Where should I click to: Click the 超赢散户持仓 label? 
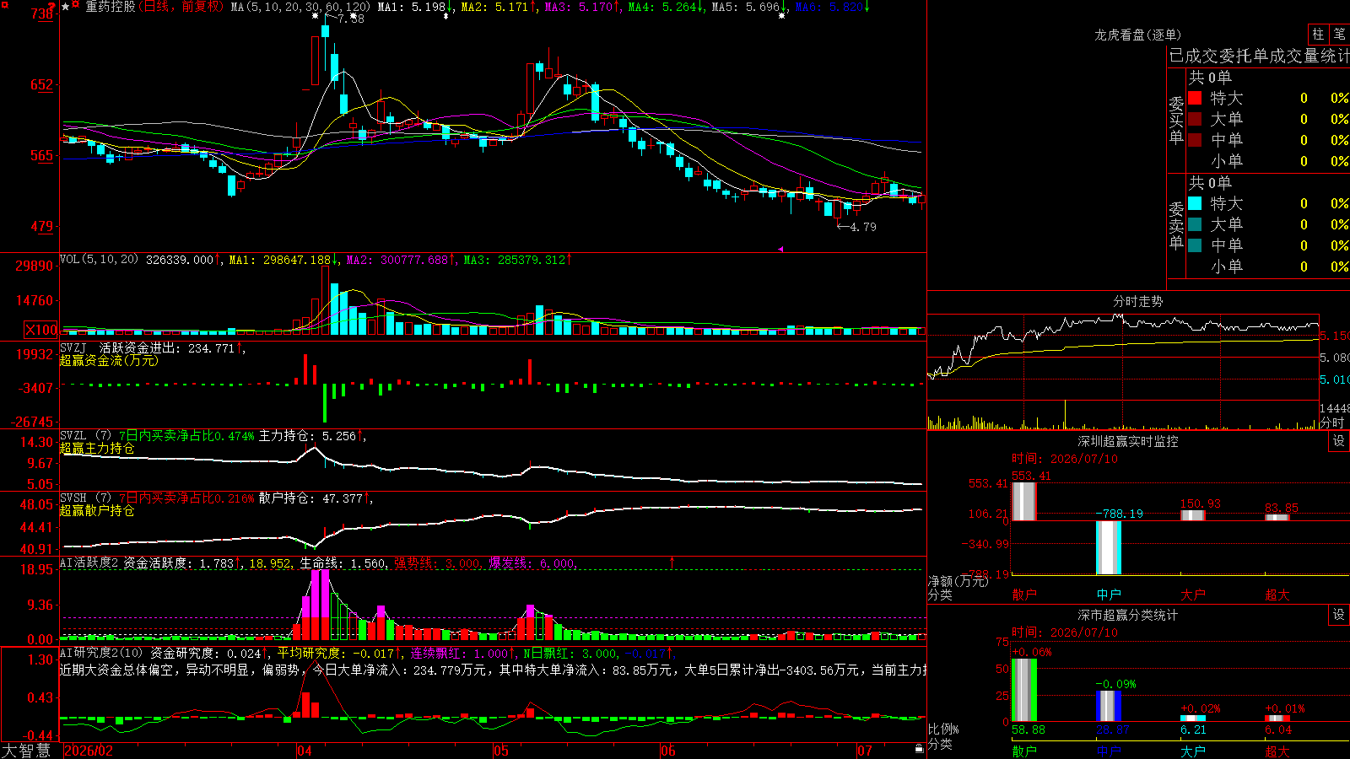(97, 510)
